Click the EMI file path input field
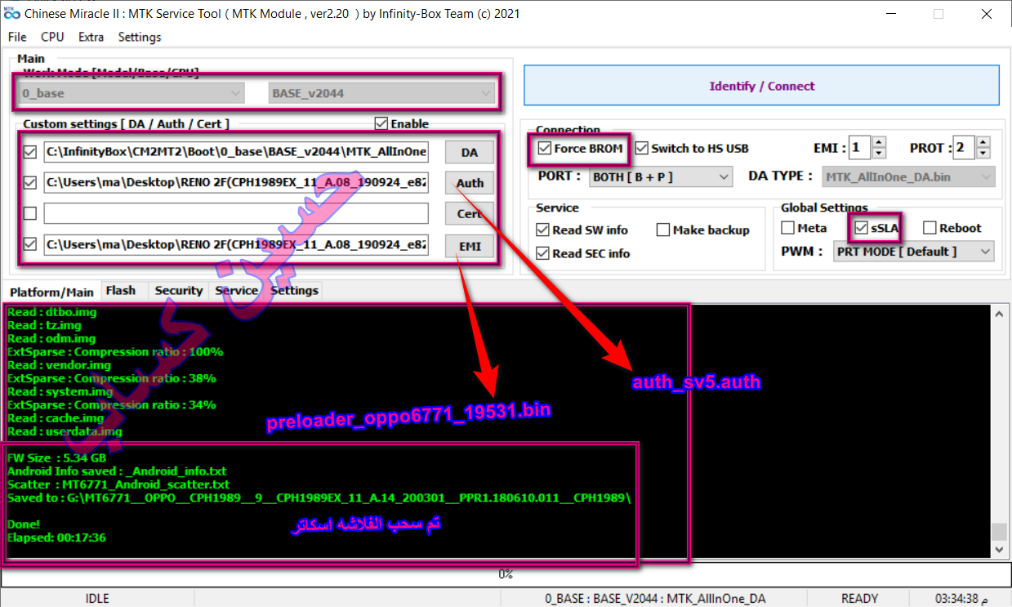This screenshot has height=607, width=1012. coord(236,243)
